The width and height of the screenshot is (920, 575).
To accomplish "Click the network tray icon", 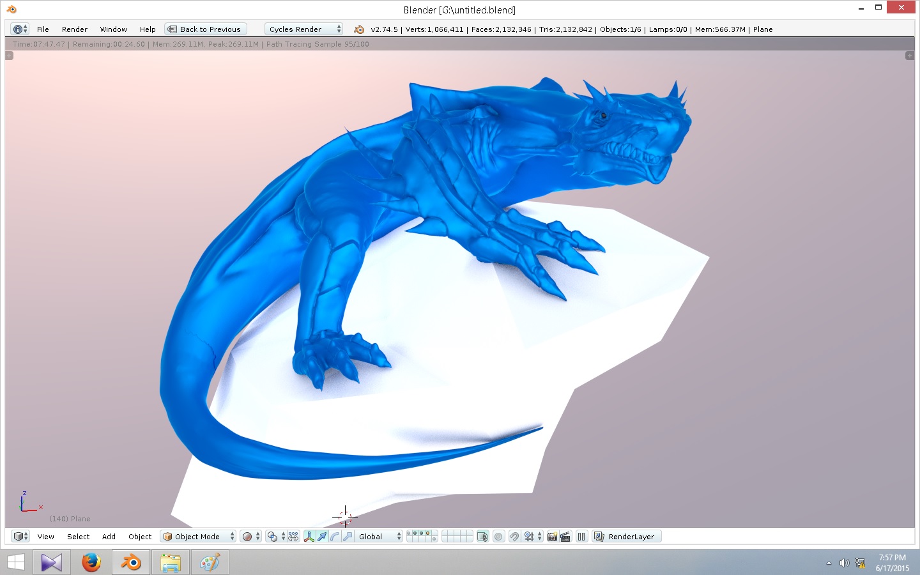I will (860, 563).
